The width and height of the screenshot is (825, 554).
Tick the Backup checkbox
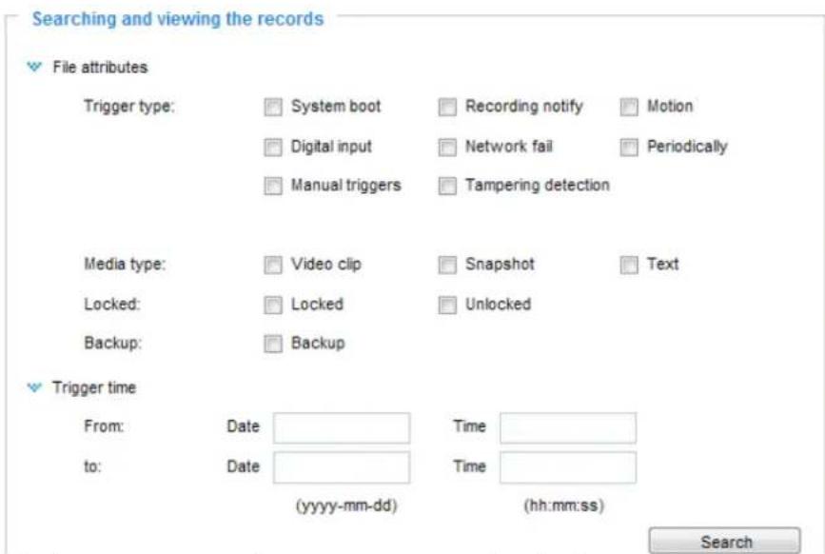click(273, 344)
